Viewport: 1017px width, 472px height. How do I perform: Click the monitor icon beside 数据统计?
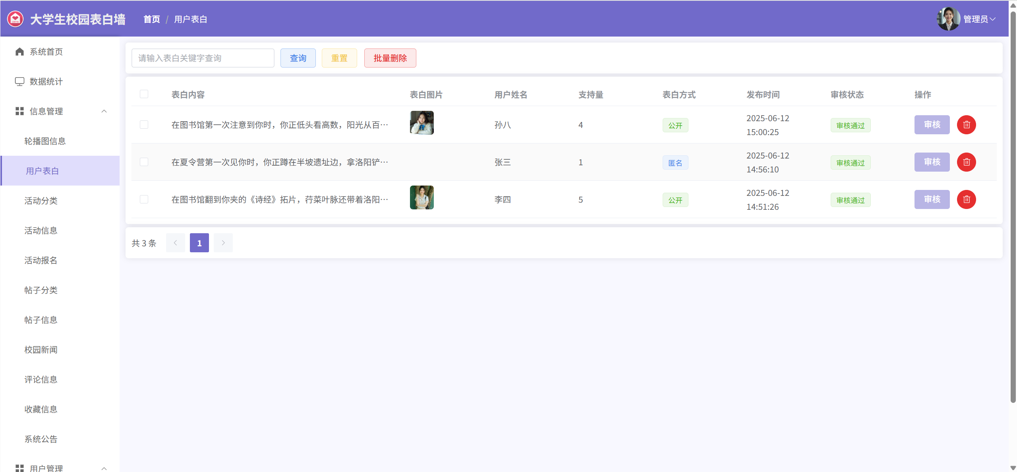[19, 81]
